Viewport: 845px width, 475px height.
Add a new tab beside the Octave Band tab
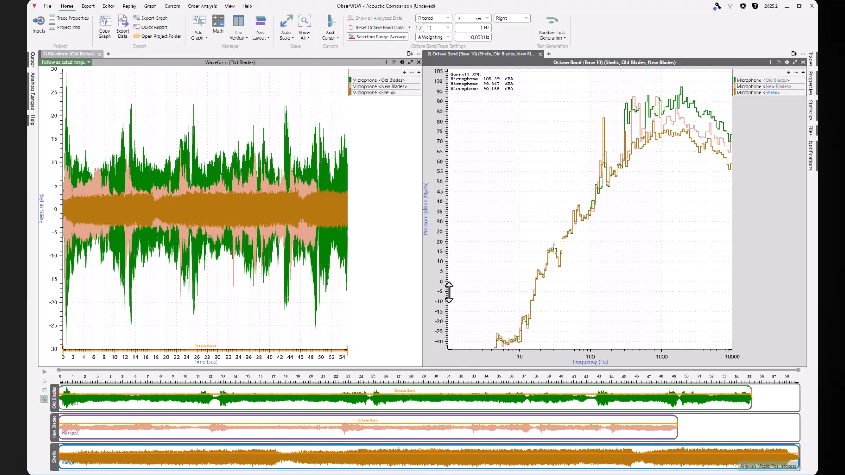(549, 54)
